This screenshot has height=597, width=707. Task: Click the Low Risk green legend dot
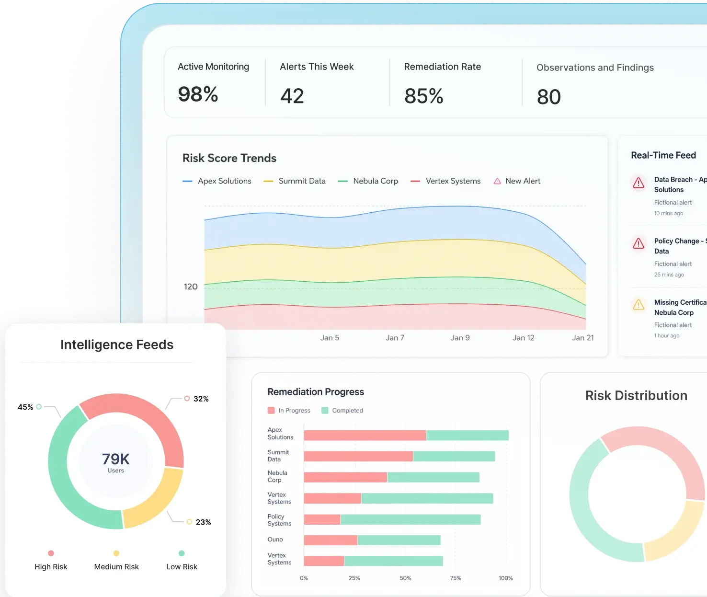182,553
